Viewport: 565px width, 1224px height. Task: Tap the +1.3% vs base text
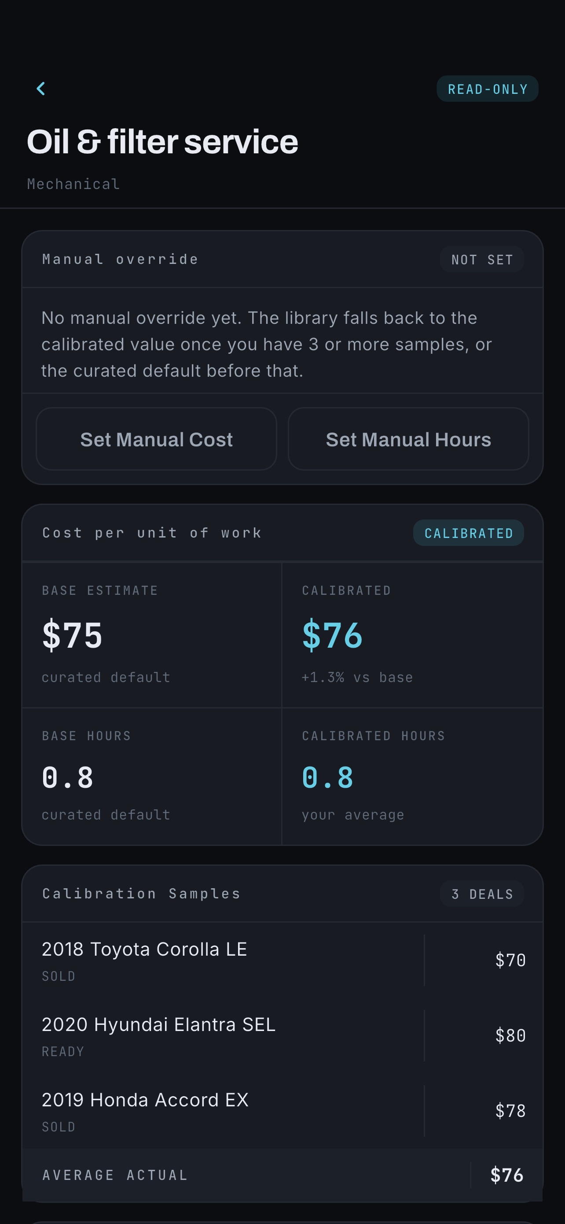[x=357, y=677]
